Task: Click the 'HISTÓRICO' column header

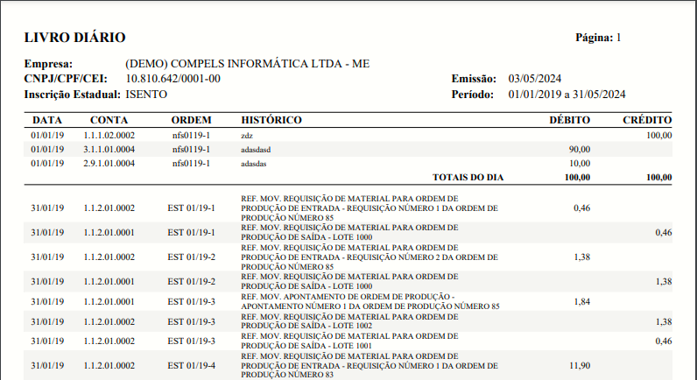Action: point(271,120)
